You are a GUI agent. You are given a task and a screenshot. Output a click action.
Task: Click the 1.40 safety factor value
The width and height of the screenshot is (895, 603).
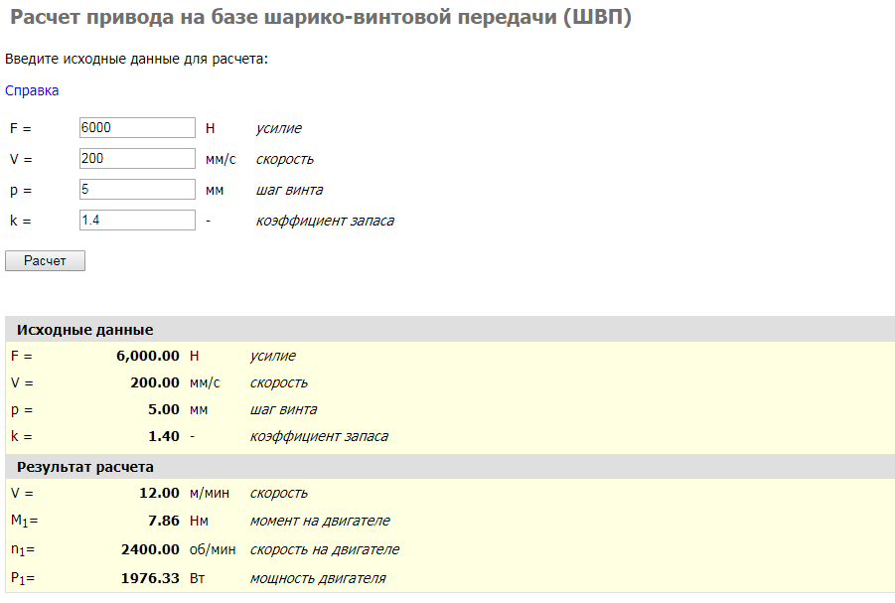(163, 436)
